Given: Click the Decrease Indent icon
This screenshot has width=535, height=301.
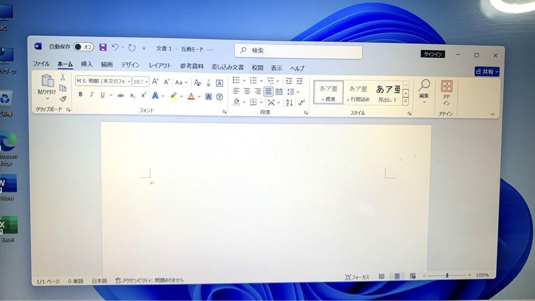Looking at the screenshot, I should tap(289, 81).
